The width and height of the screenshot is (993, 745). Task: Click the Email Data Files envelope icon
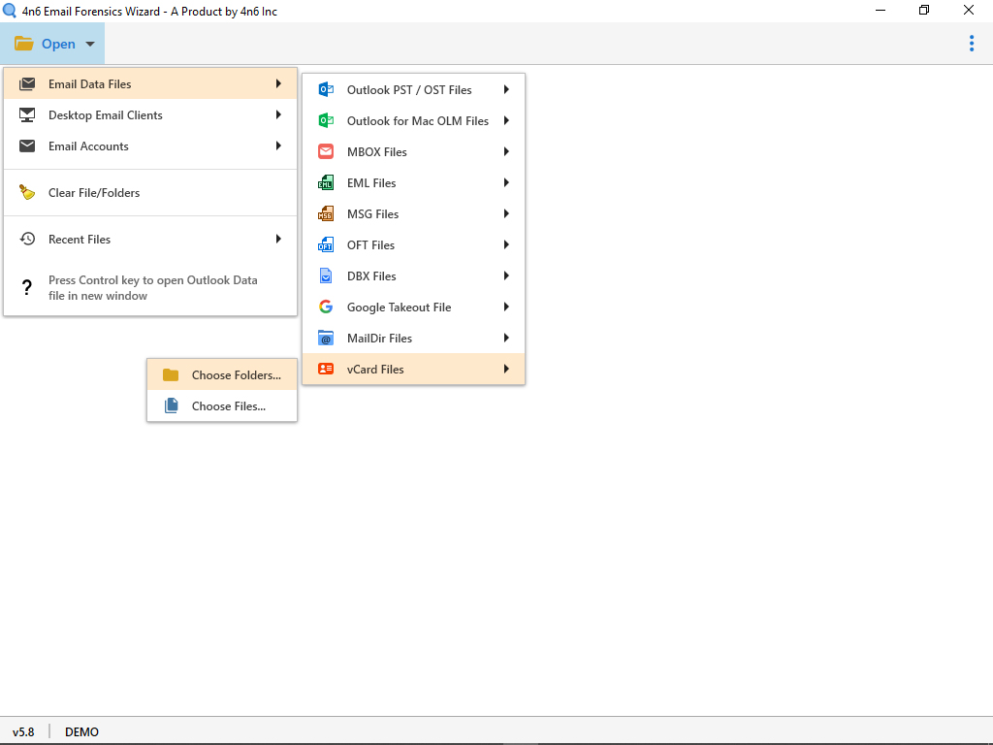[27, 83]
